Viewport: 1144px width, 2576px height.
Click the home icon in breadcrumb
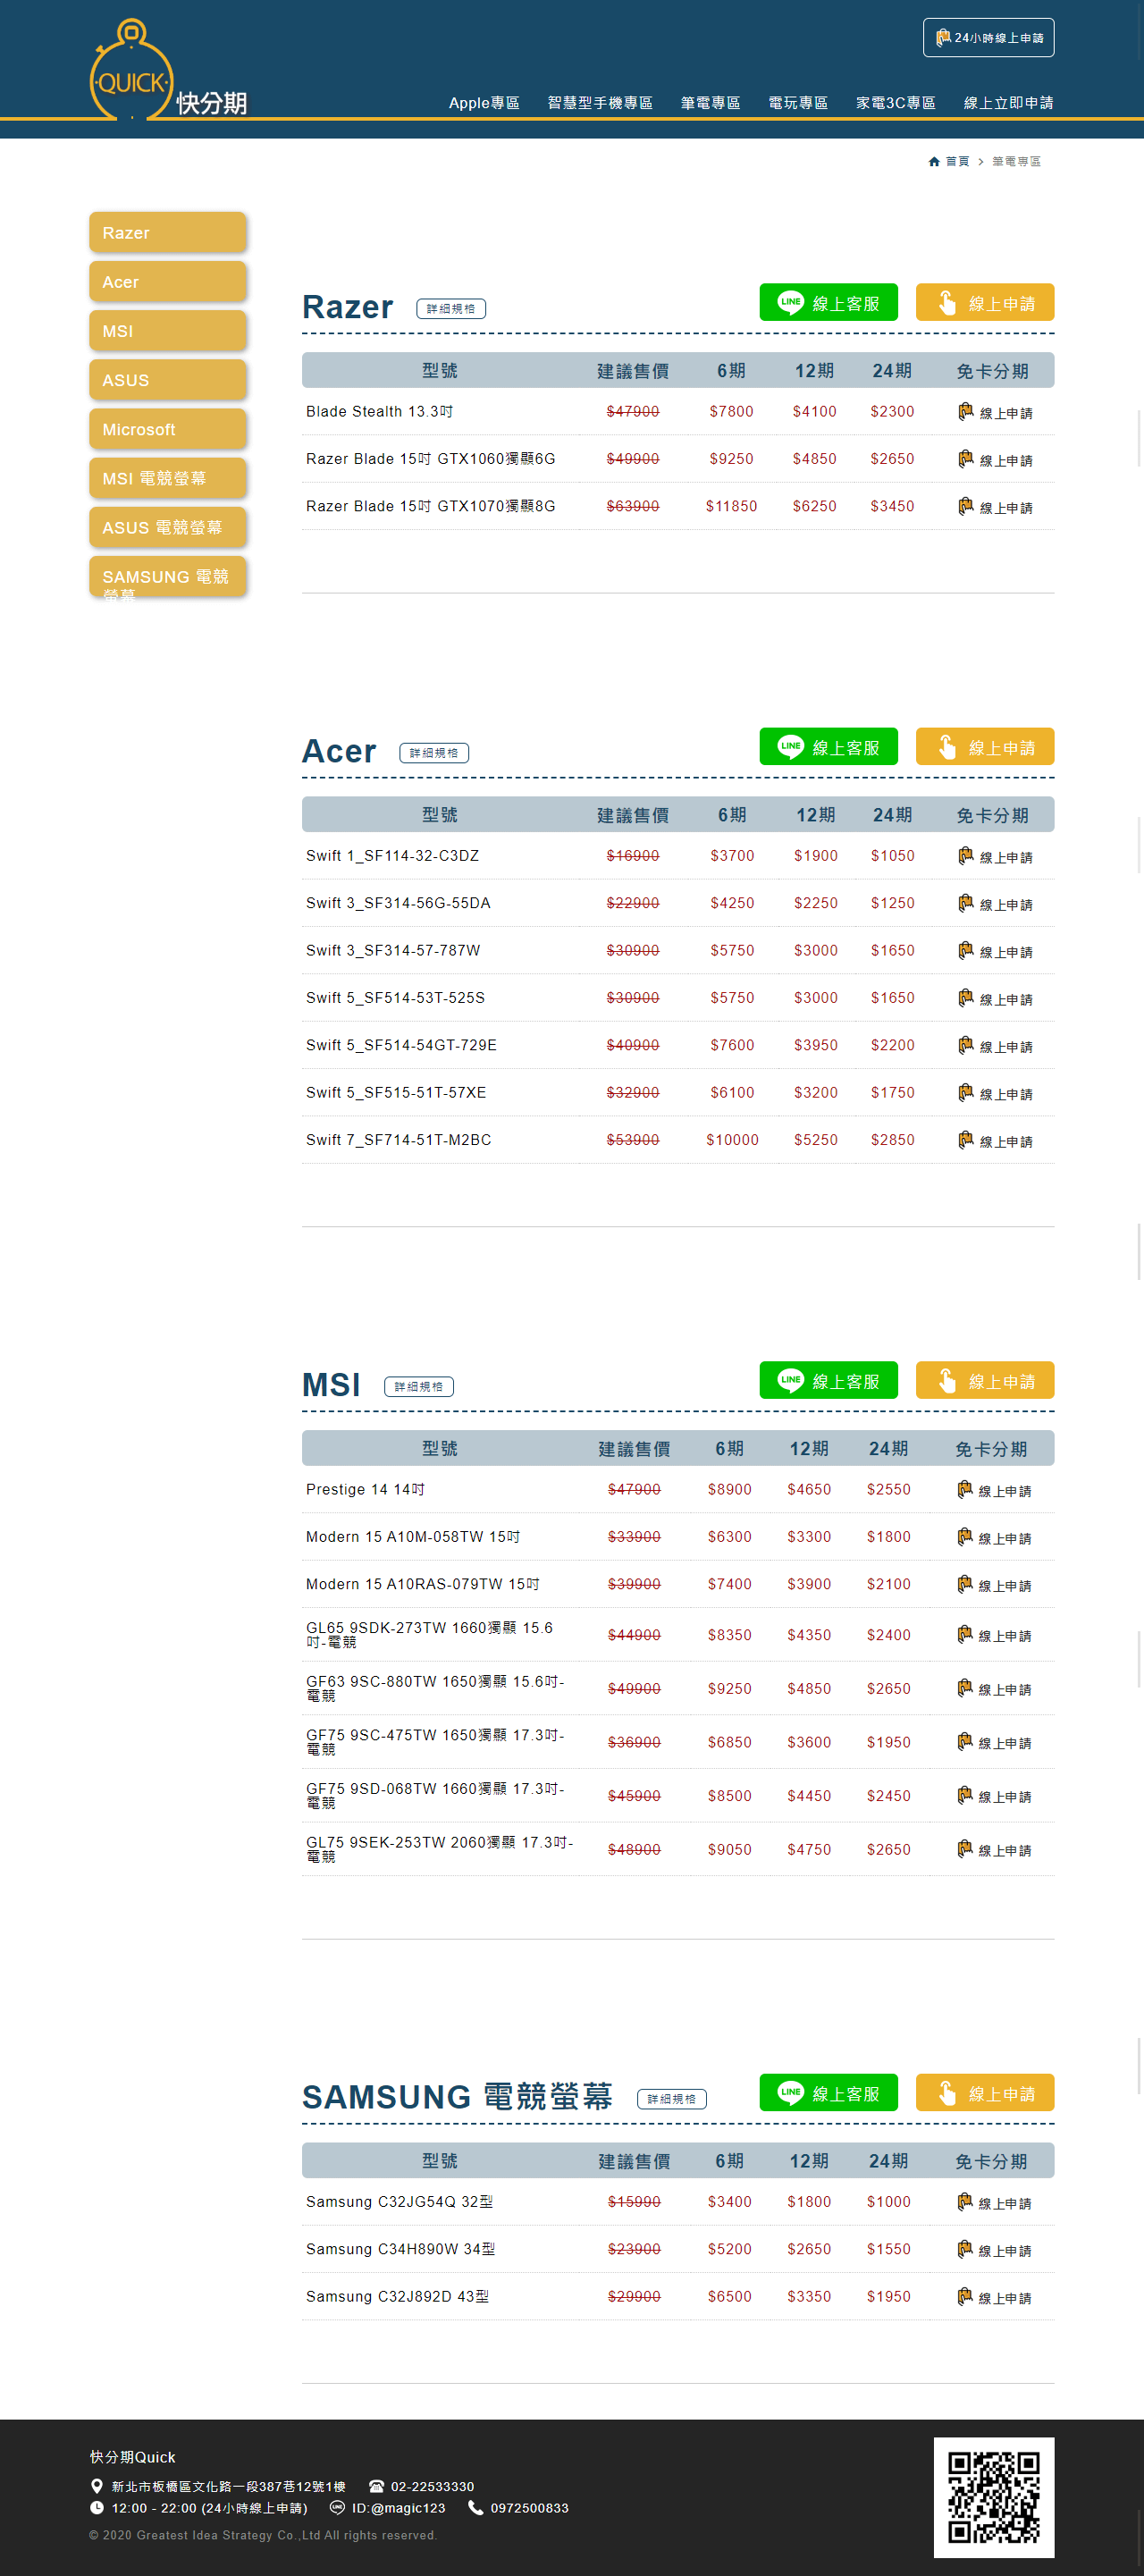934,161
